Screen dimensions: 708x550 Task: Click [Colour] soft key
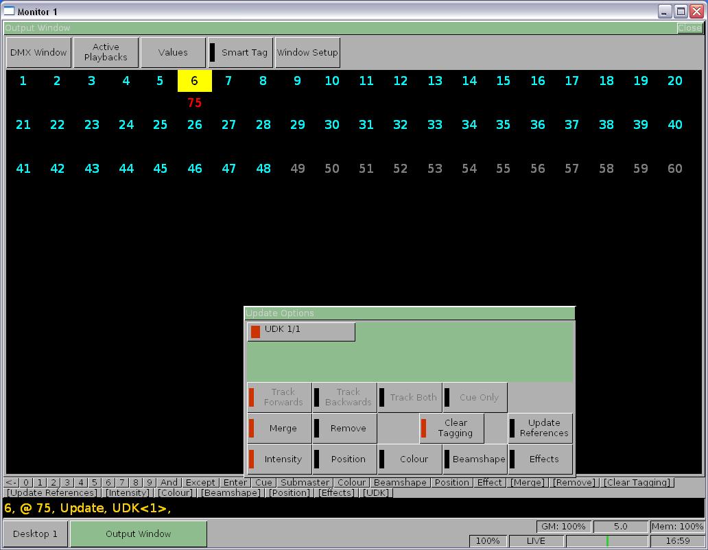point(175,492)
